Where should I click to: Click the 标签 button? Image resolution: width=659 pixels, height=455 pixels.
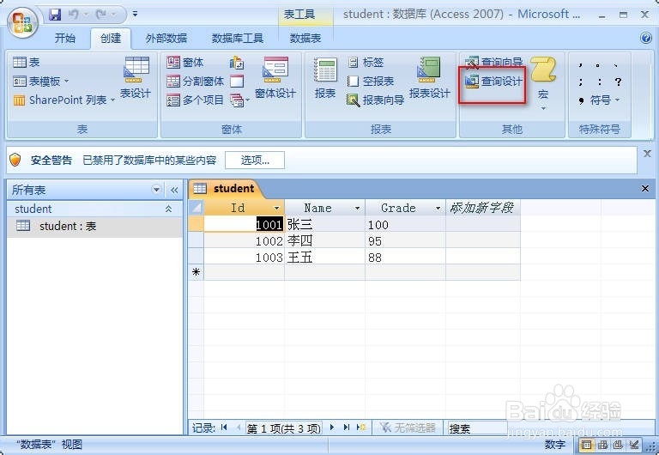tap(366, 62)
